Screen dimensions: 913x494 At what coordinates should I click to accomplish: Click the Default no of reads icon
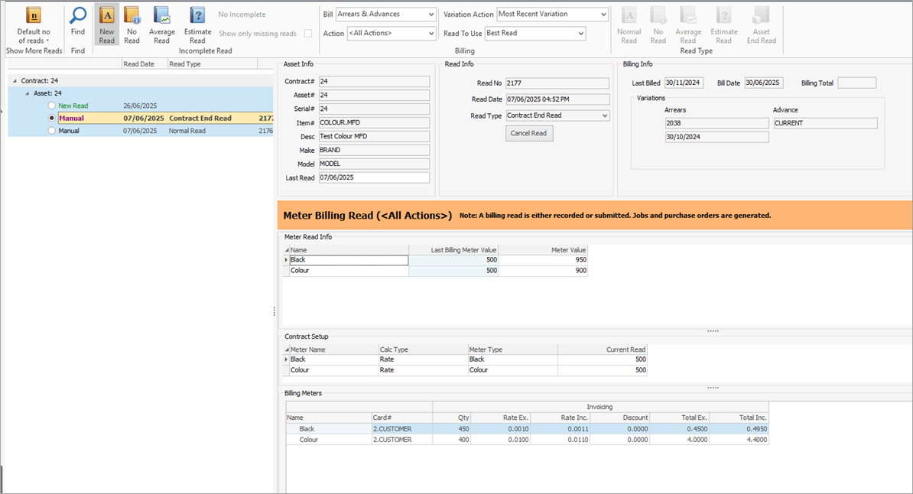[34, 17]
